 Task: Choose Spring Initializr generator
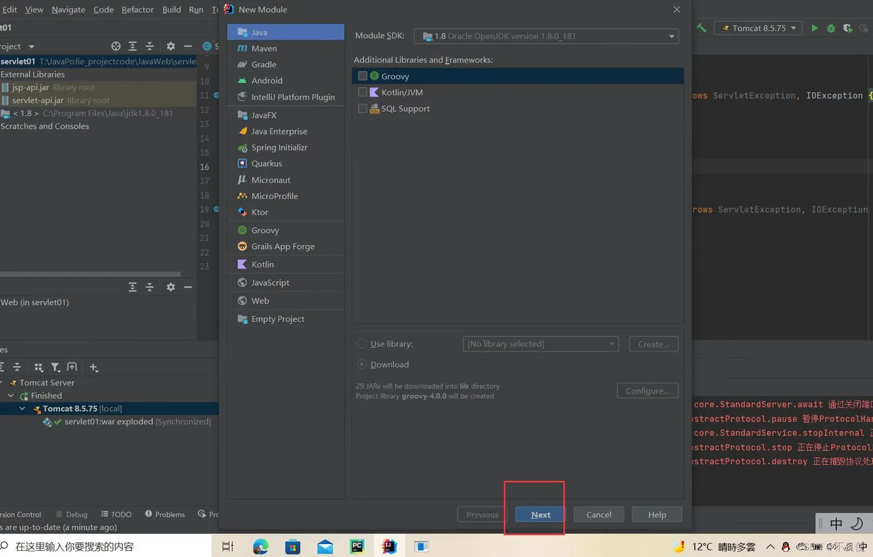coord(286,147)
